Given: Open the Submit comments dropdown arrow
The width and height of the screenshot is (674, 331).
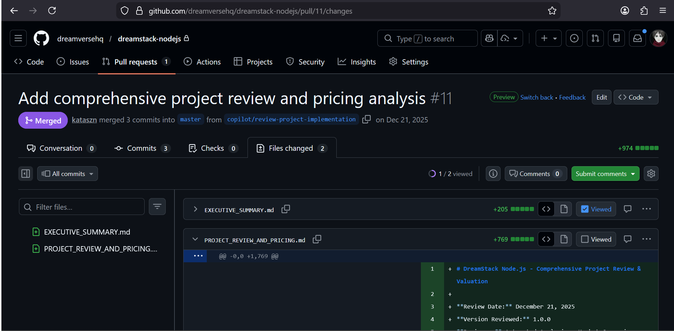Looking at the screenshot, I should pos(633,174).
